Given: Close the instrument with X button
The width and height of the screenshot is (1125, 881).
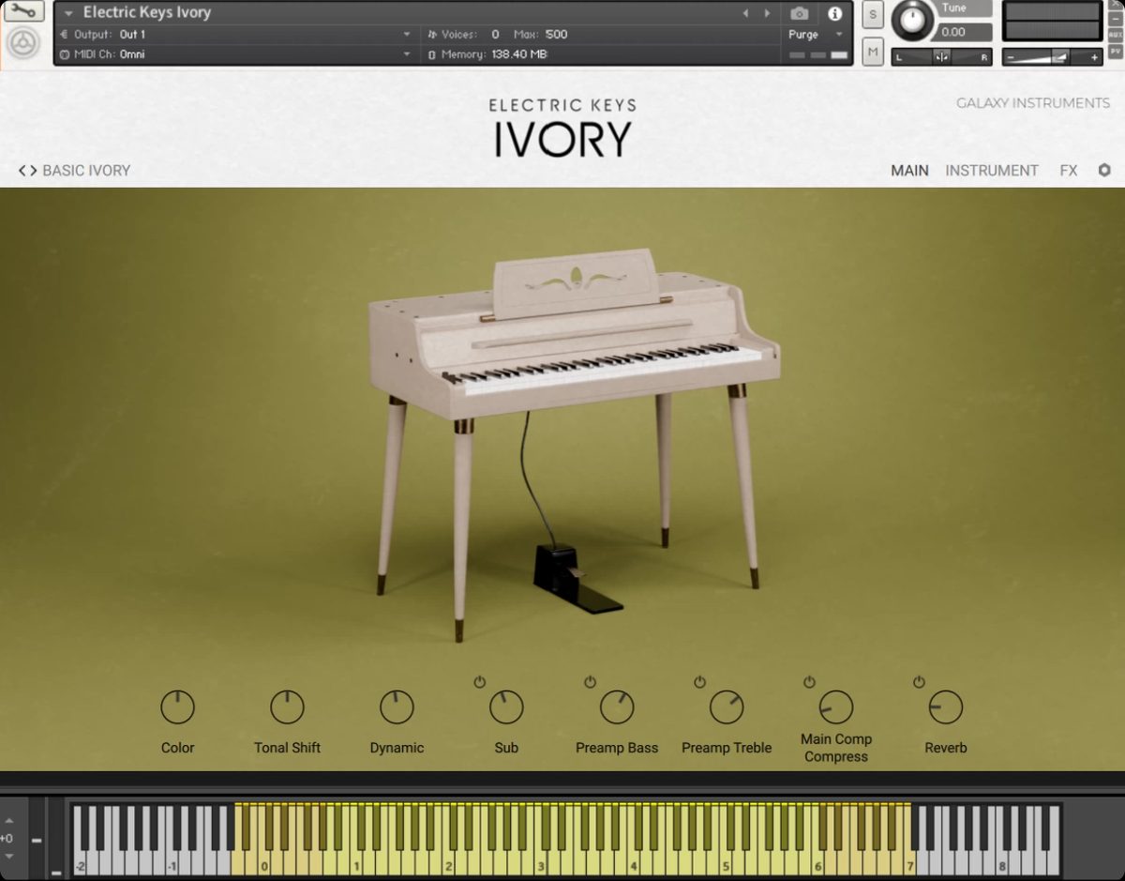Looking at the screenshot, I should [1116, 6].
